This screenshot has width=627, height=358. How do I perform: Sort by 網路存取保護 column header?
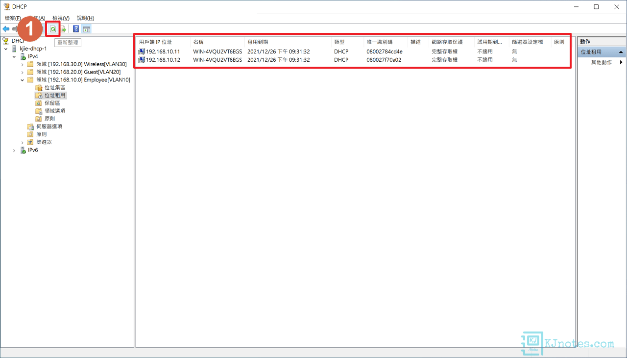(452, 42)
